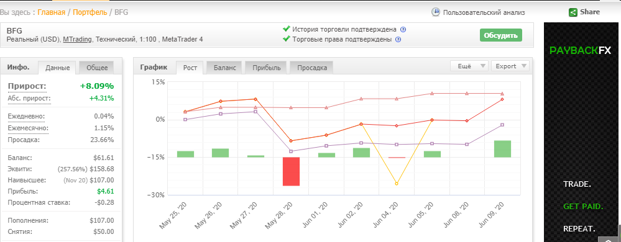621x242 pixels.
Task: Click the tall green bar for Jun 09
Action: click(x=503, y=149)
